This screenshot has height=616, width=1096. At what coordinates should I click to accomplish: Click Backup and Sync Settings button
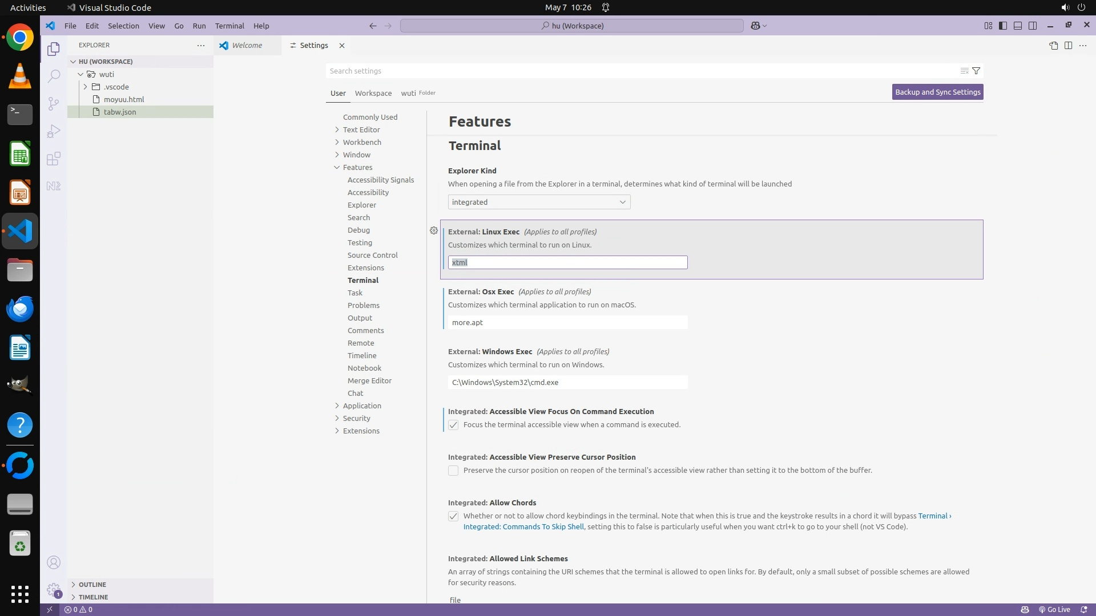coord(937,92)
